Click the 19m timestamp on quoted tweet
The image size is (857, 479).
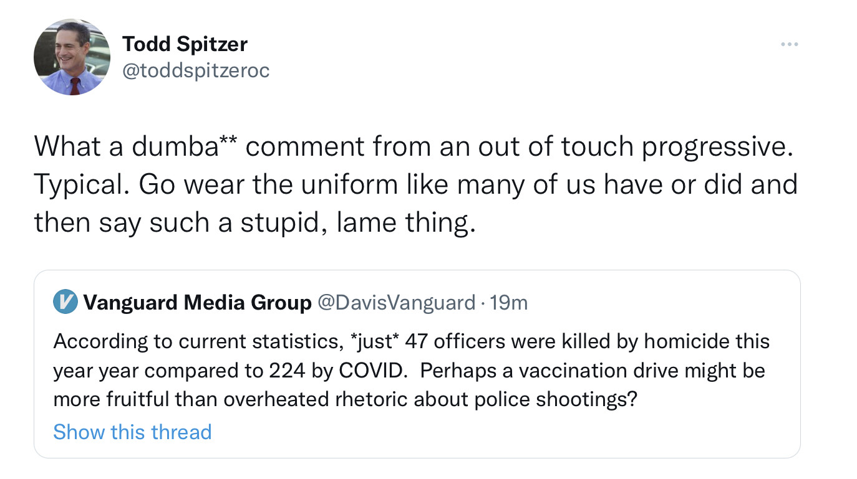coord(509,303)
